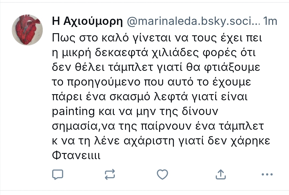Screen dimensions: 289x195
Task: Click the line "κ να τη λένε αχάριστη"
Action: (x=161, y=141)
